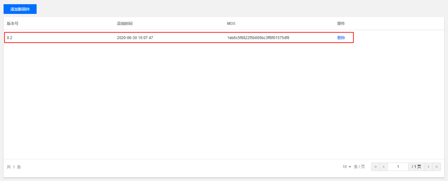This screenshot has width=448, height=181.
Task: Click the 添加时间 column header
Action: point(125,24)
